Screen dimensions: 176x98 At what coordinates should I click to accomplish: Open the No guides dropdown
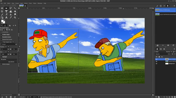[x=9, y=59]
